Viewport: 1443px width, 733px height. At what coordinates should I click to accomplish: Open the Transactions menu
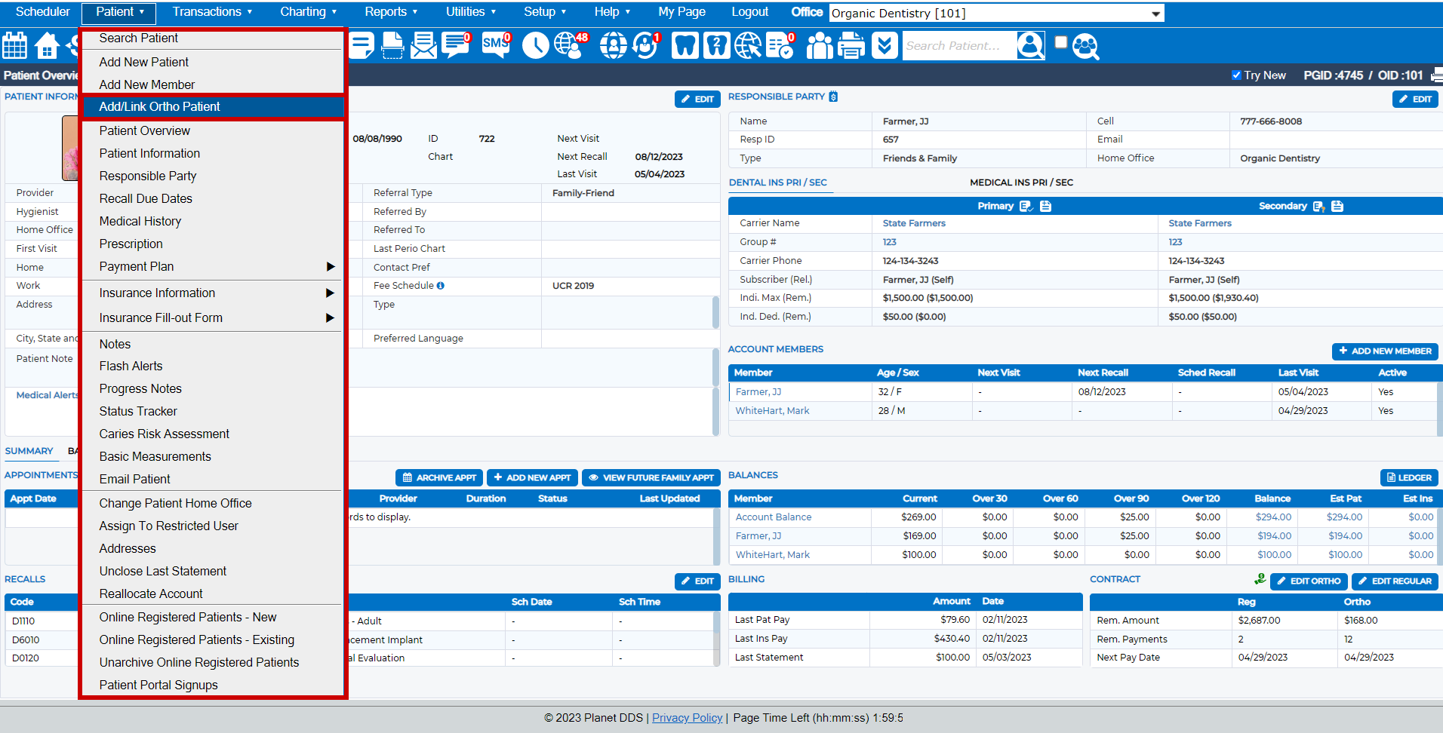(x=212, y=11)
